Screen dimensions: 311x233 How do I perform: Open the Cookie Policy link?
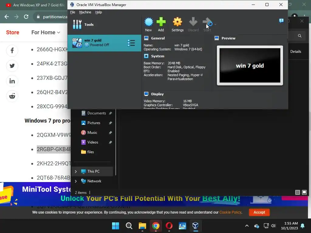(x=230, y=212)
